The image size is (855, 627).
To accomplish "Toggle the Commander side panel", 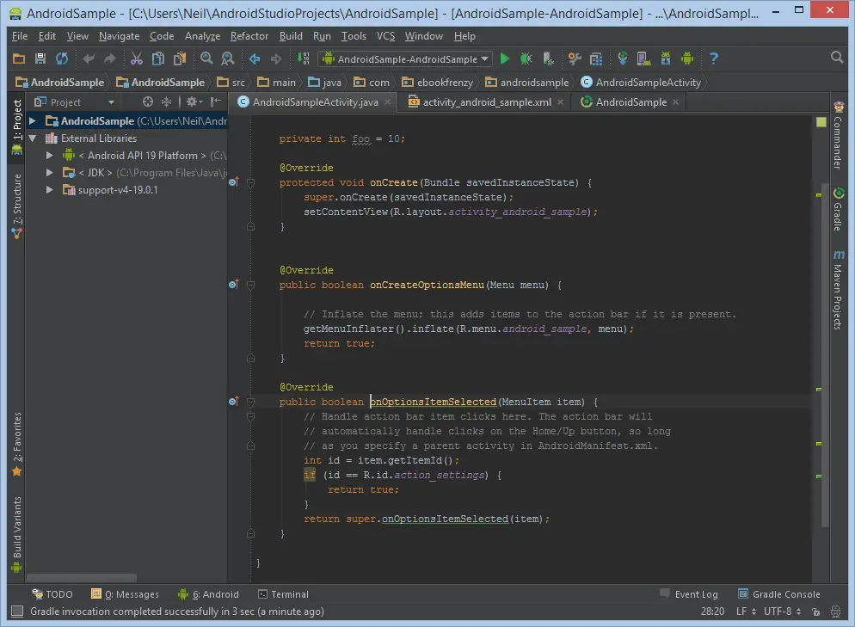I will click(x=837, y=138).
